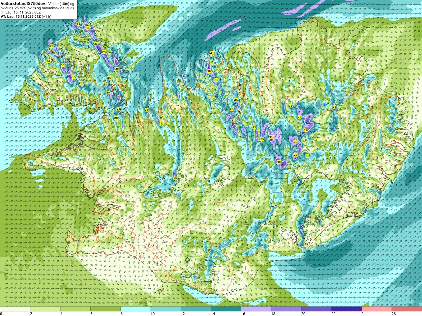Viewport: 422px width, 316px height.
Task: Pick the 4–6 m/s green legend swatch
Action: point(75,309)
